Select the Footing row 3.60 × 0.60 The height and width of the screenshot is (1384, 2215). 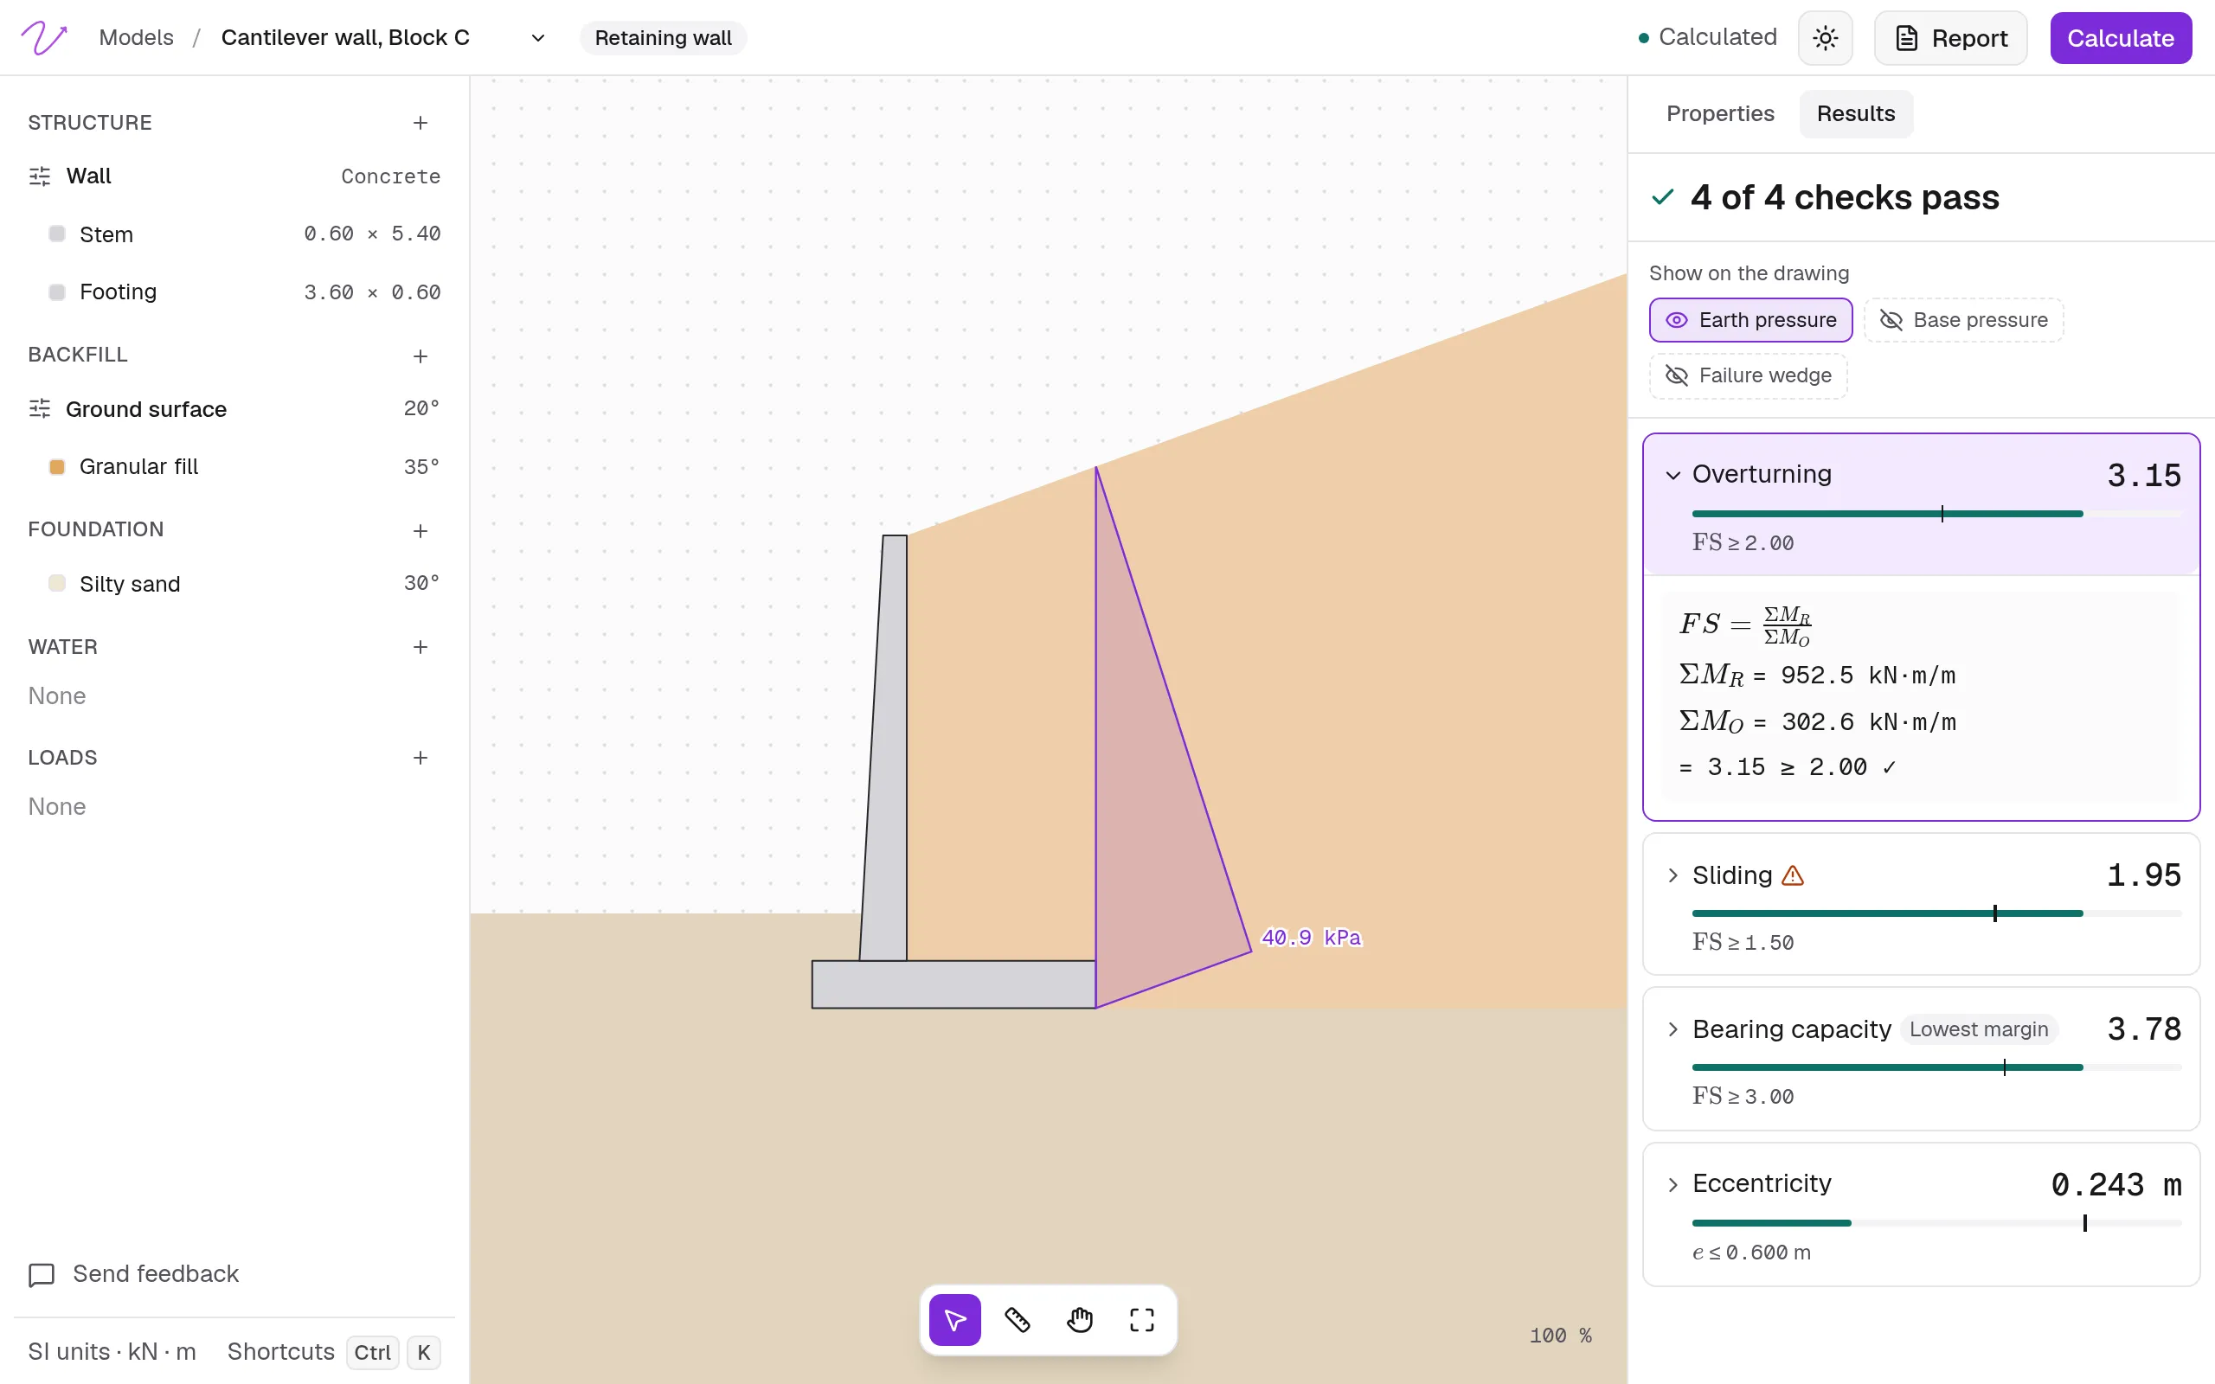[234, 292]
